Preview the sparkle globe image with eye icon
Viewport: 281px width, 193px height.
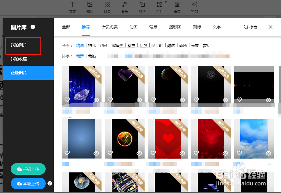pyautogui.click(x=225, y=100)
